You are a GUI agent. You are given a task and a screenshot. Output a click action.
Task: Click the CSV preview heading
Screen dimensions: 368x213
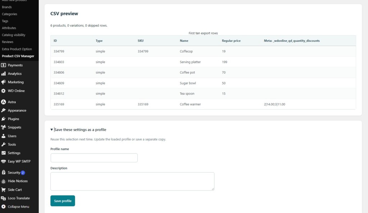coord(64,14)
